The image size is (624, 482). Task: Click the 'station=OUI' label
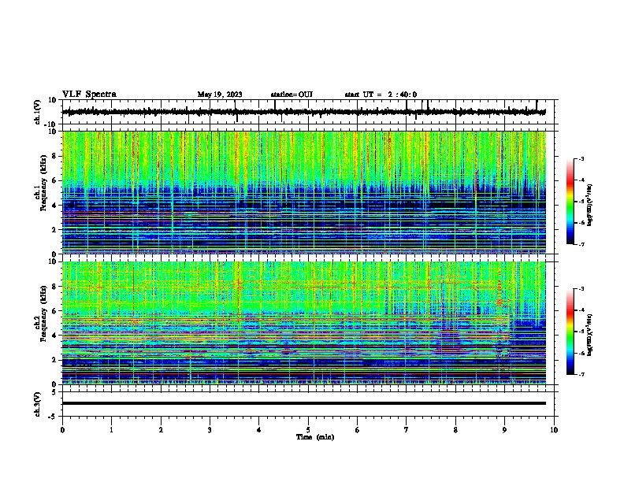coord(292,95)
